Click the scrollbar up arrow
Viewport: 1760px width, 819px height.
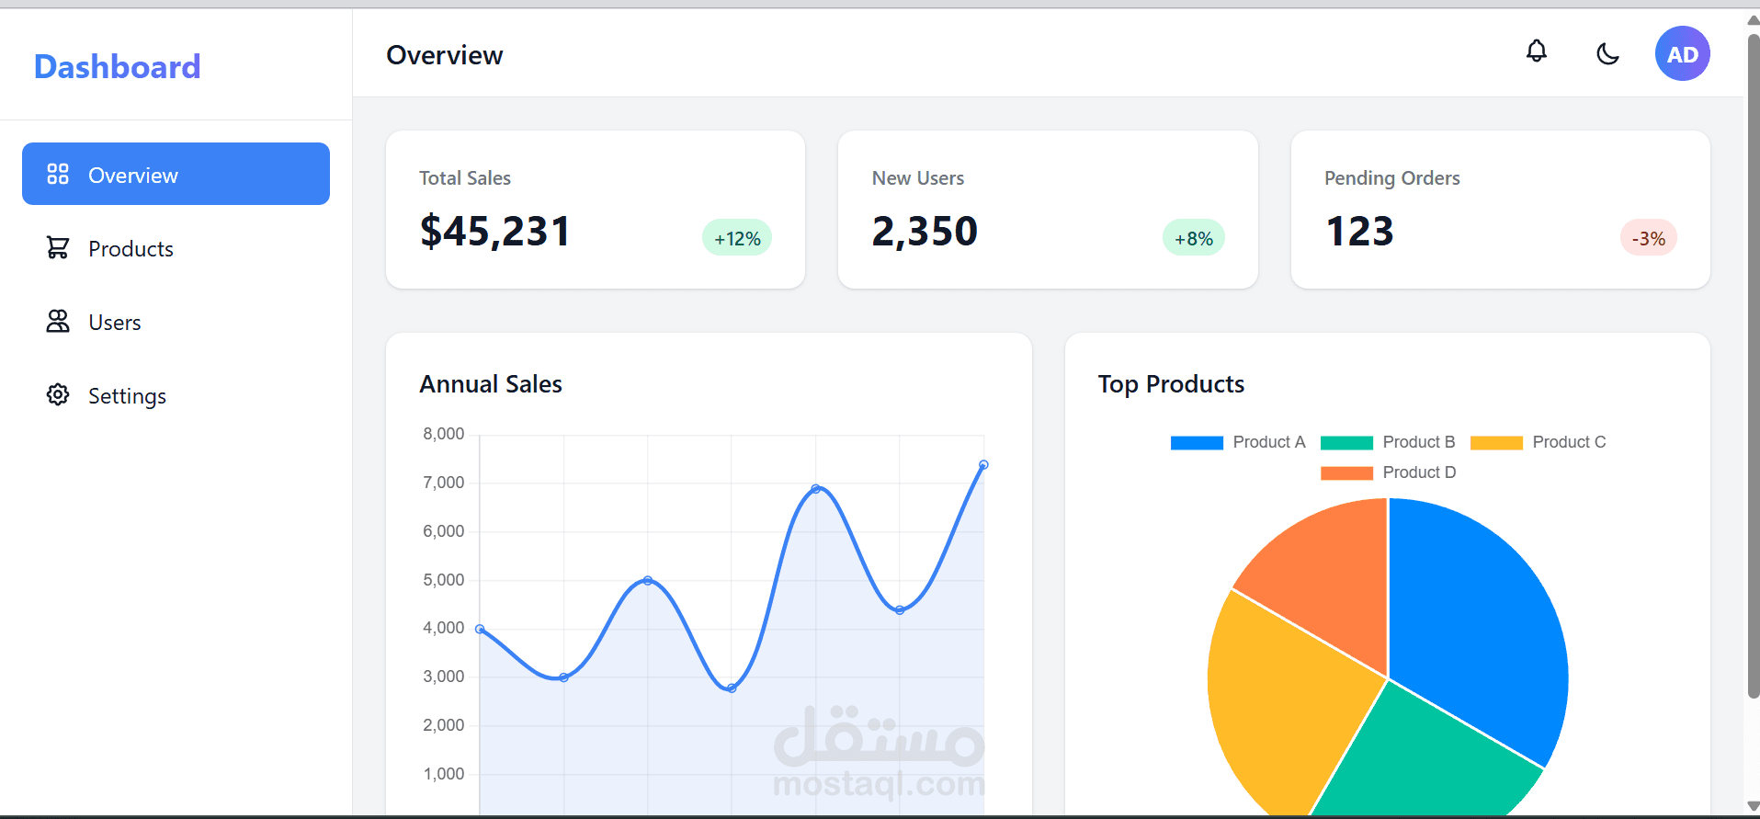1753,19
